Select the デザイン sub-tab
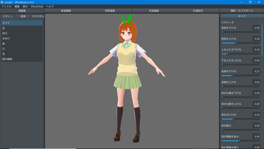 tap(8, 16)
